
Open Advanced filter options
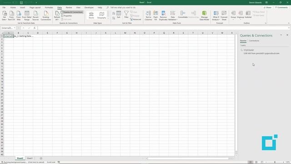pos(135,19)
